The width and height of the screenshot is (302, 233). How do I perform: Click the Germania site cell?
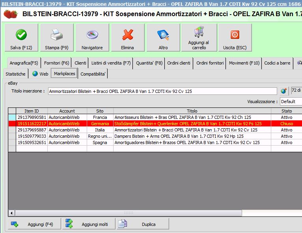100,124
